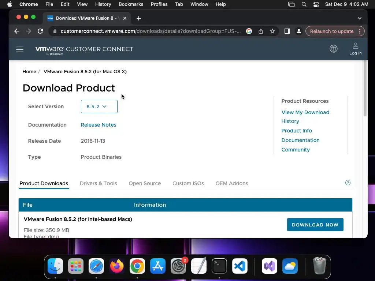Expand the tab search chevron
The image size is (375, 281).
(360, 18)
